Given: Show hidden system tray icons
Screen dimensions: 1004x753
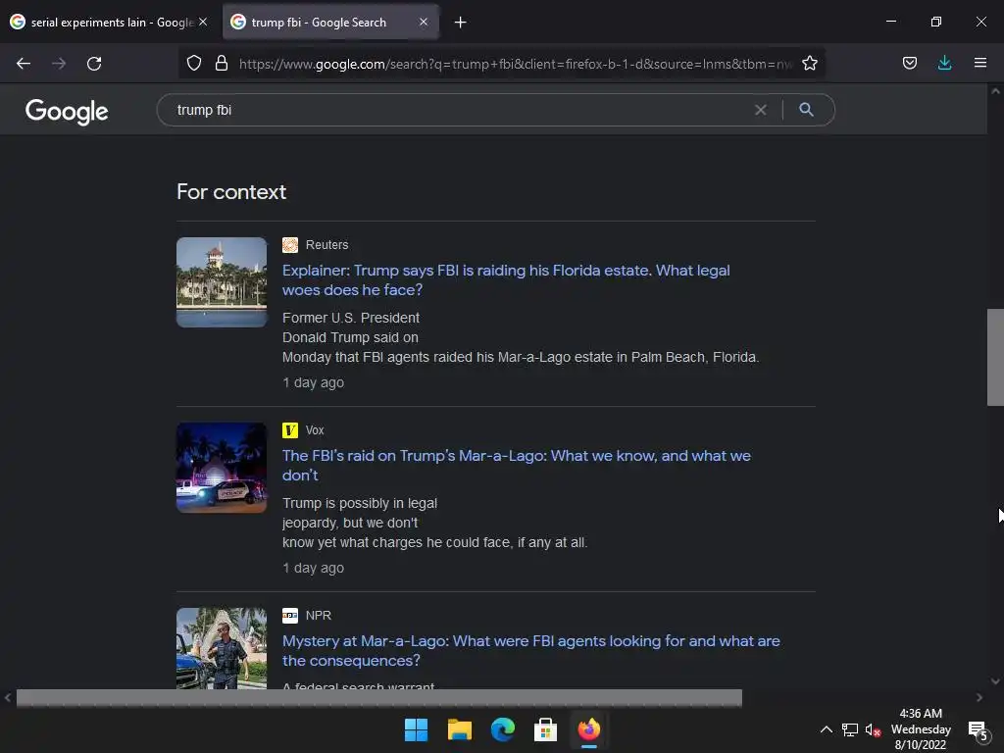Looking at the screenshot, I should [x=826, y=729].
